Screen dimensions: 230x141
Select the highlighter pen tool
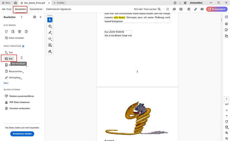click(50, 32)
